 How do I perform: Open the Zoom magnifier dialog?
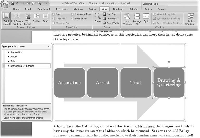(x=97, y=18)
